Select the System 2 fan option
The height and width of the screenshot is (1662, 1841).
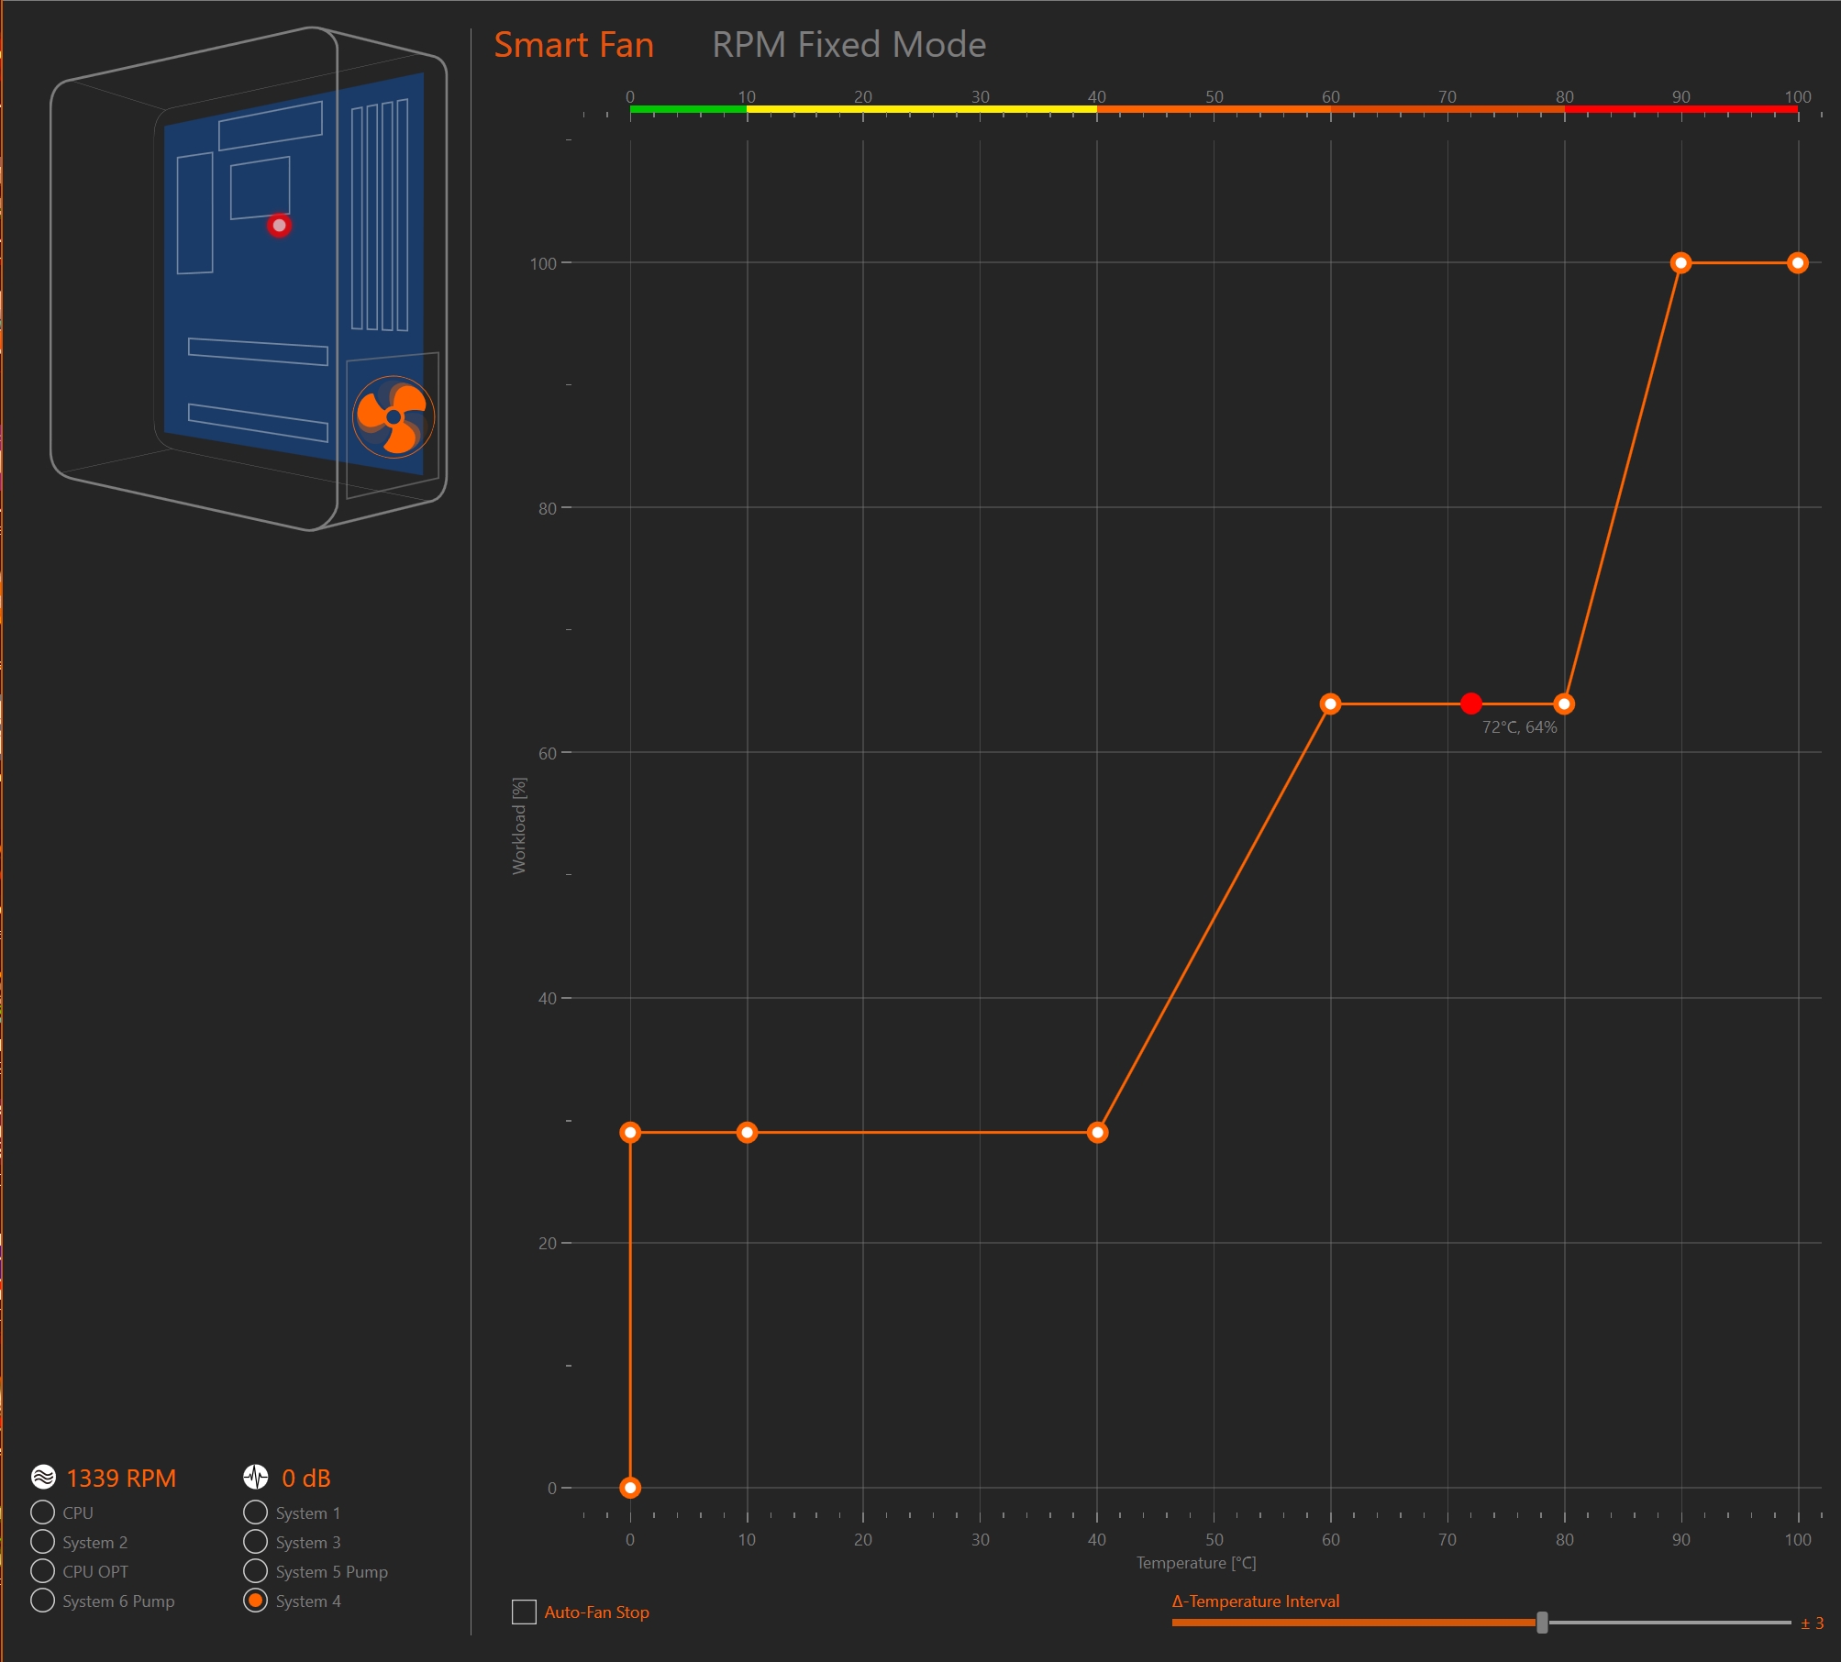point(43,1542)
